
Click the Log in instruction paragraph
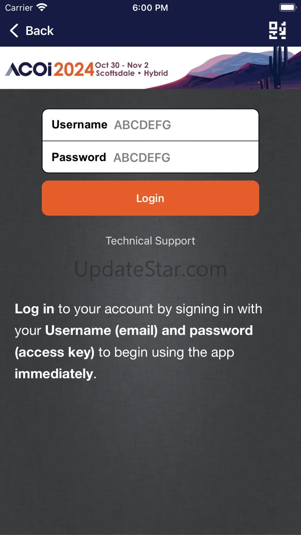click(x=139, y=341)
